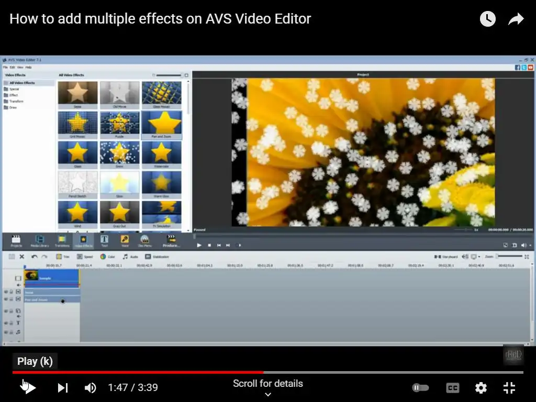Click the Trim tool on timeline toolbar
Viewport: 536px width, 402px height.
coord(63,256)
